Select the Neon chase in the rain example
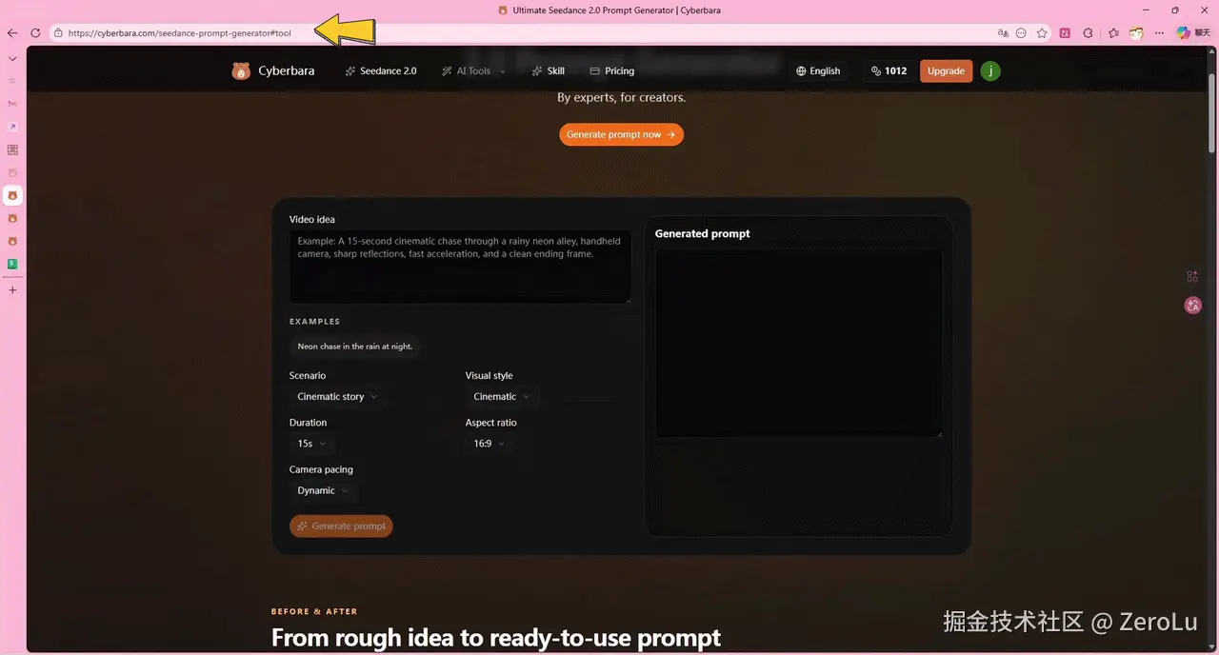Image resolution: width=1219 pixels, height=655 pixels. [x=354, y=347]
